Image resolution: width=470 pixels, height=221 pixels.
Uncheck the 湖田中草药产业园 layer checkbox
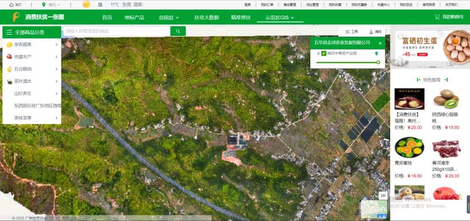pos(324,53)
